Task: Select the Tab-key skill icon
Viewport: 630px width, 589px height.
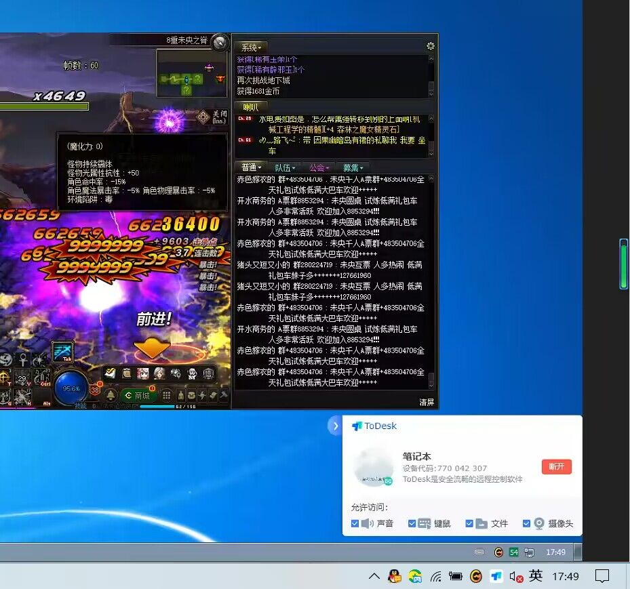Action: click(x=62, y=352)
